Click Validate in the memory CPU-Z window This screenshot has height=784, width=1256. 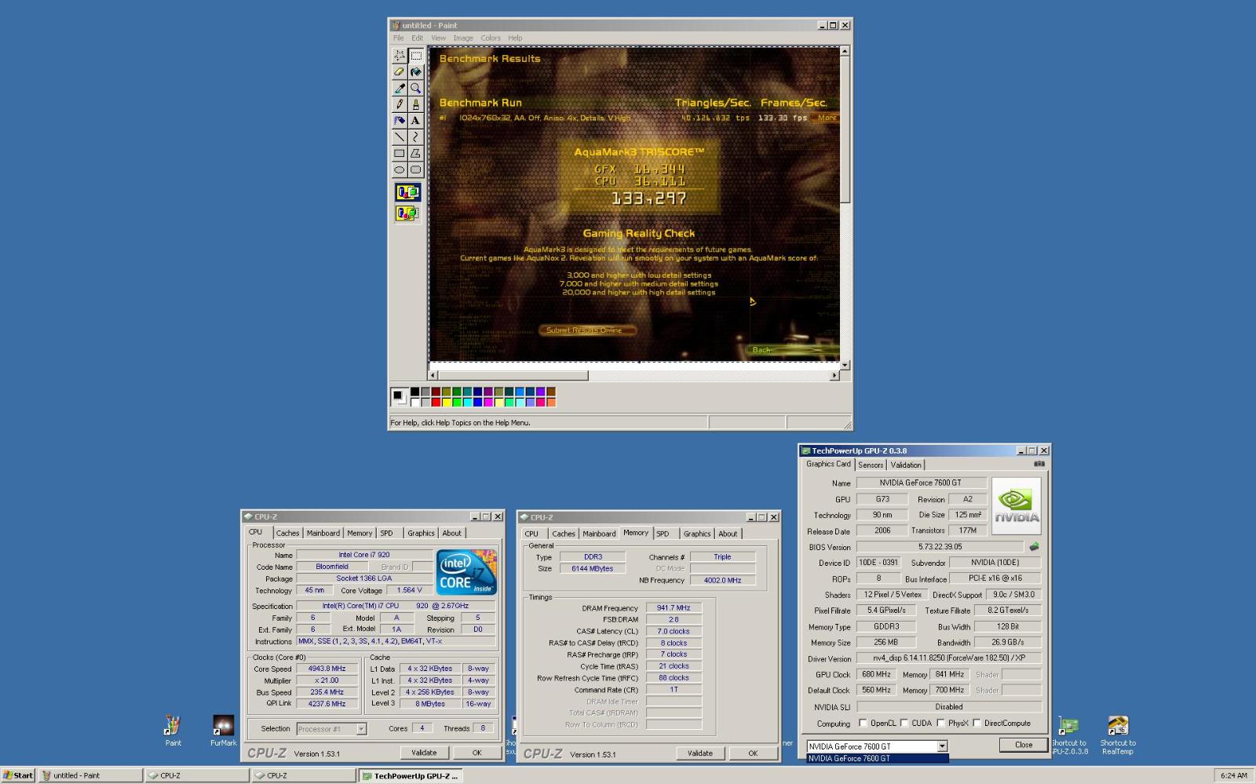700,753
